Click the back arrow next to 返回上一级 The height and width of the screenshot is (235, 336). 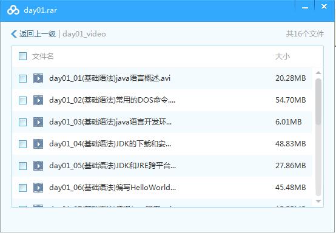14,34
